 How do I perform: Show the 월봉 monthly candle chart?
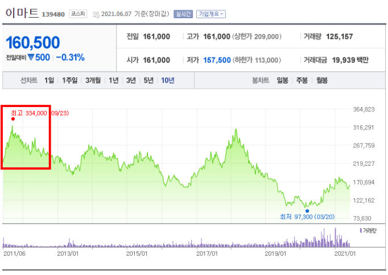pyautogui.click(x=322, y=80)
